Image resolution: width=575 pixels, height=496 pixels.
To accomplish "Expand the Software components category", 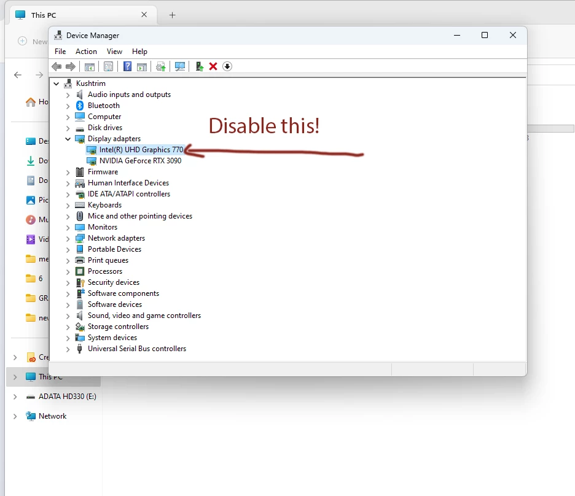I will coord(68,294).
